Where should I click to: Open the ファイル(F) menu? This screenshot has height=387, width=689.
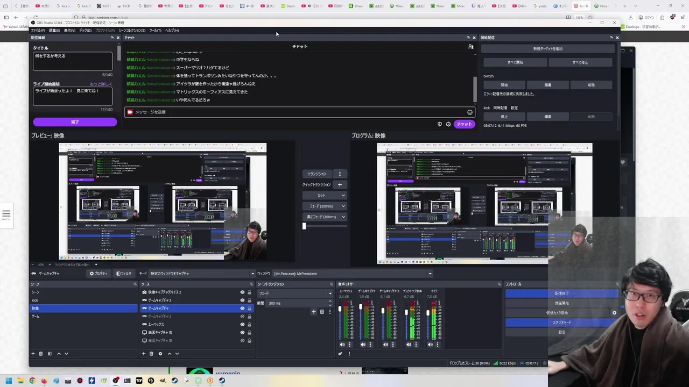[x=38, y=31]
